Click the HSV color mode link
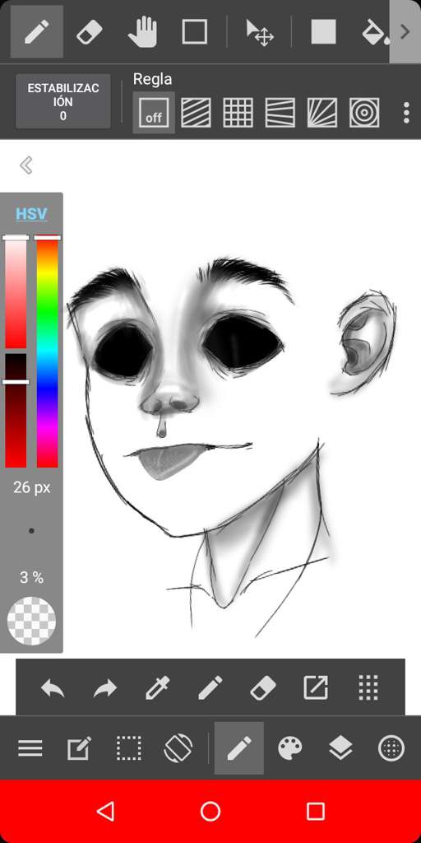Screen dimensions: 421x843 click(31, 214)
